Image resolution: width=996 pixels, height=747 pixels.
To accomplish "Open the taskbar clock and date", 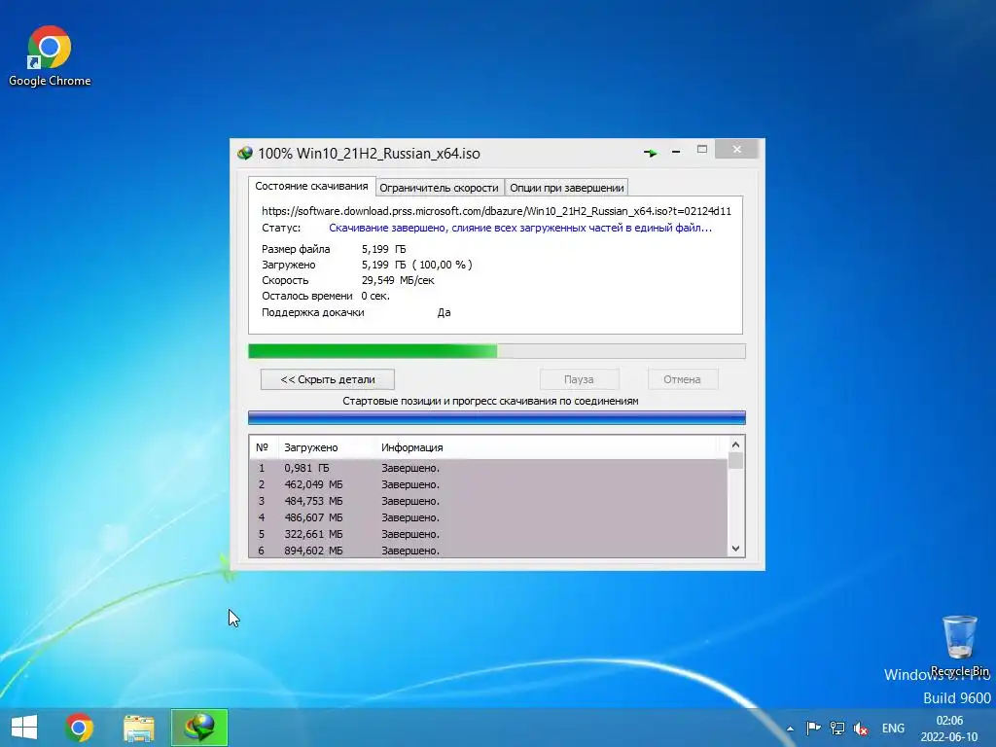I will point(949,729).
